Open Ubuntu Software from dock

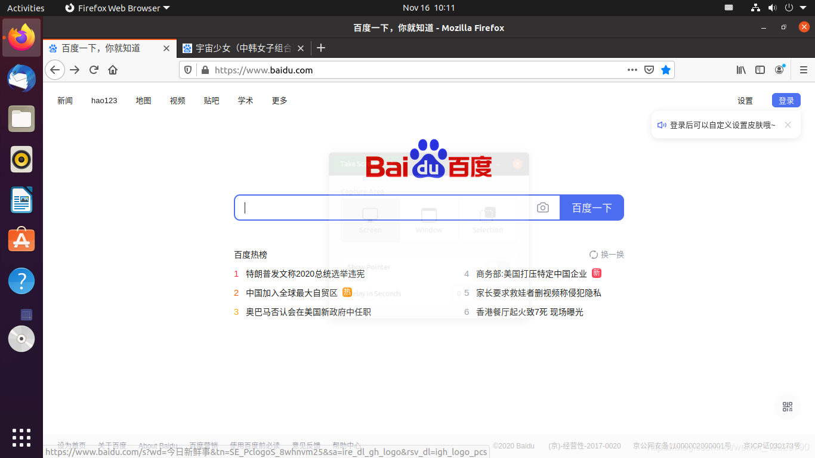tap(21, 240)
